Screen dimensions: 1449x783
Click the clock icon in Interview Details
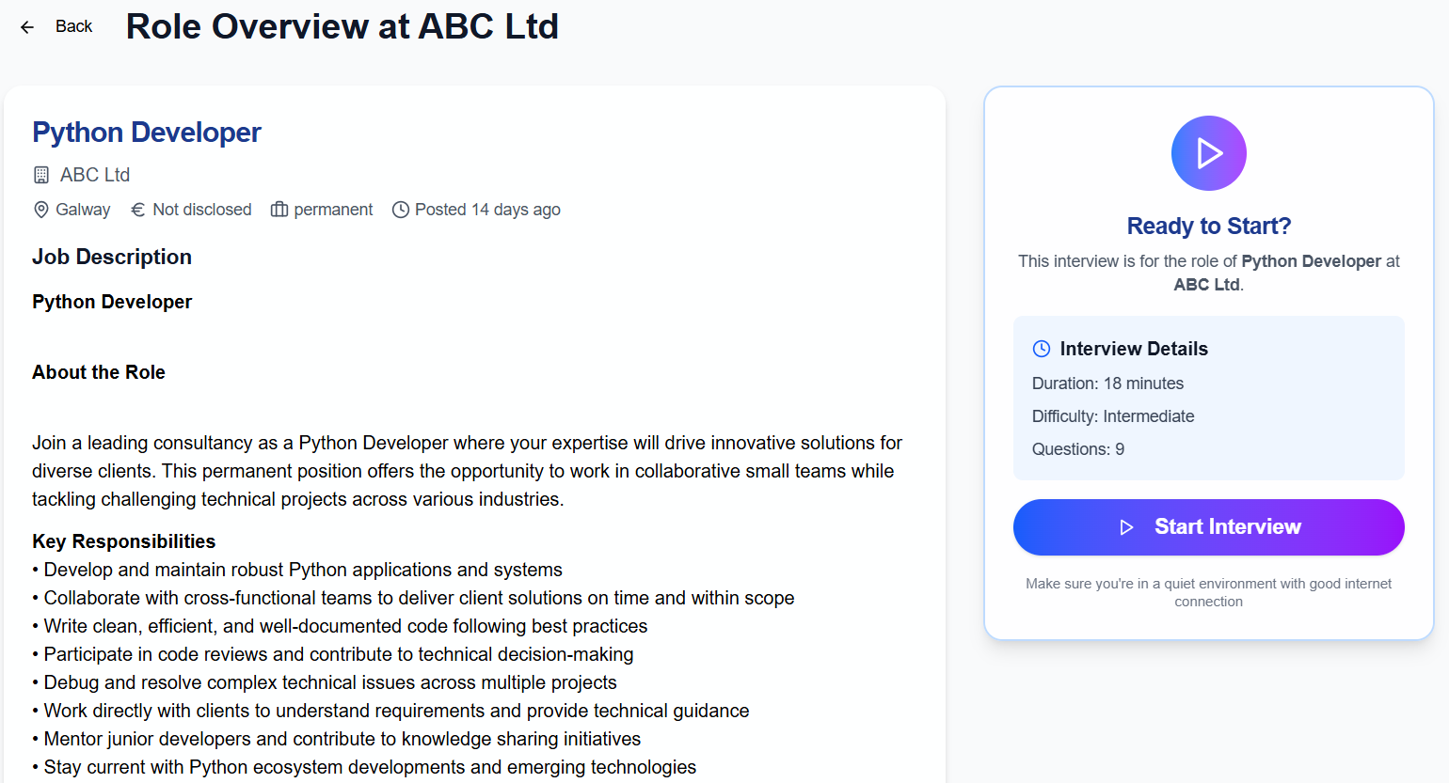click(x=1041, y=348)
